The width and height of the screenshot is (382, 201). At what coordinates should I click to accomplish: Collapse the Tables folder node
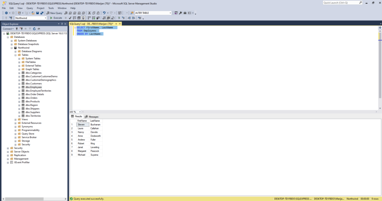click(x=15, y=55)
